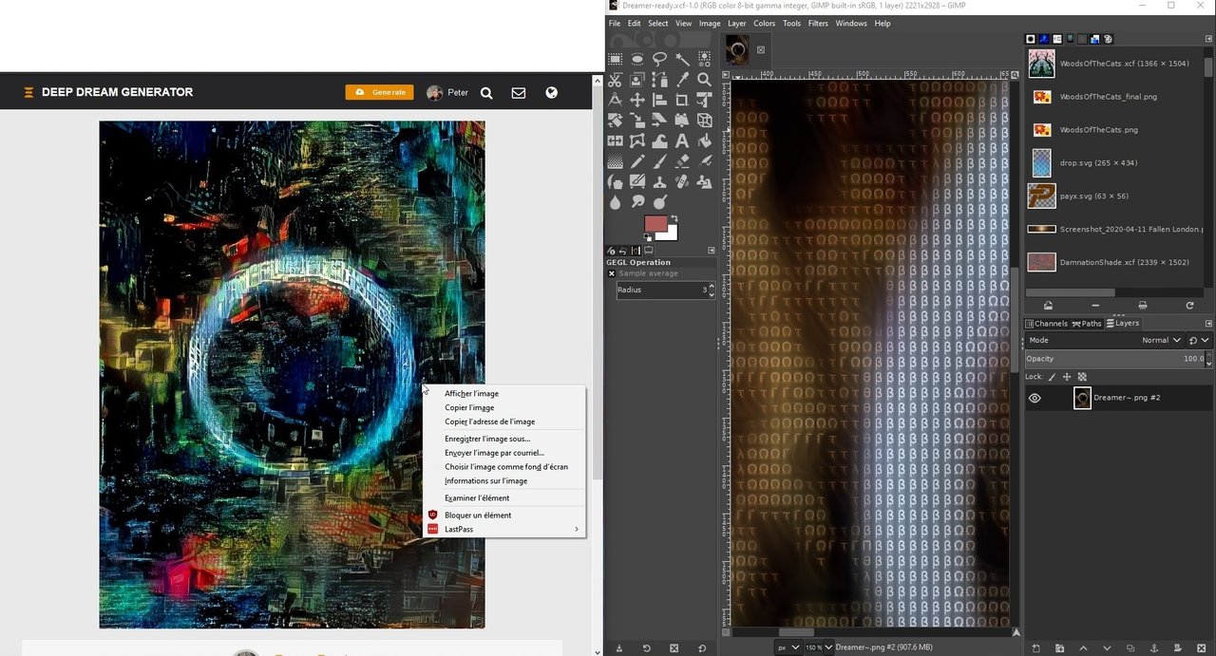The image size is (1216, 656).
Task: Choose the Move tool
Action: (637, 100)
